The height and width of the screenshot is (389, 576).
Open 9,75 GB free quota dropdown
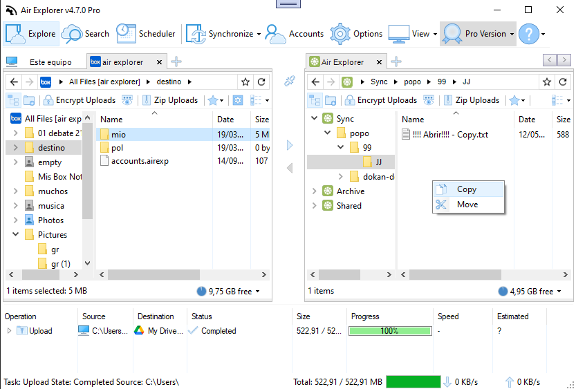[x=228, y=292]
